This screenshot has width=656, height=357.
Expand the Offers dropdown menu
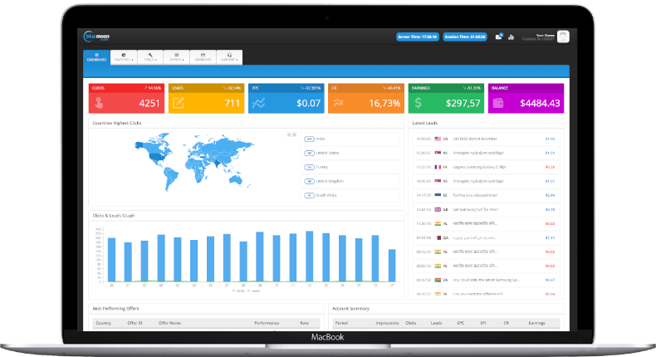177,56
